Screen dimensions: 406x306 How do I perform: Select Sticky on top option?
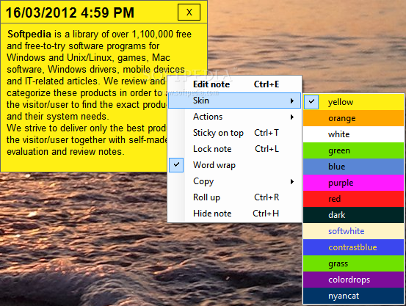pyautogui.click(x=235, y=133)
